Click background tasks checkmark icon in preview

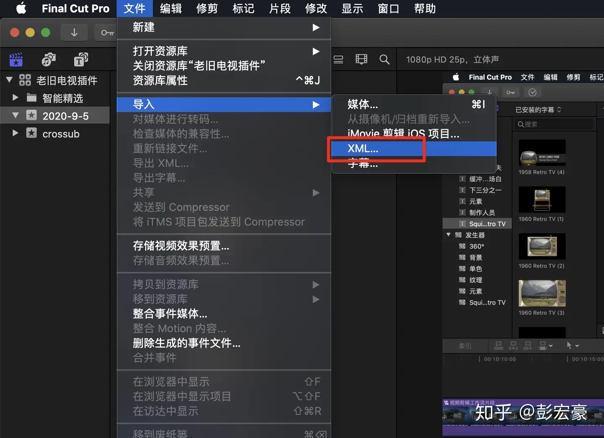(532, 92)
